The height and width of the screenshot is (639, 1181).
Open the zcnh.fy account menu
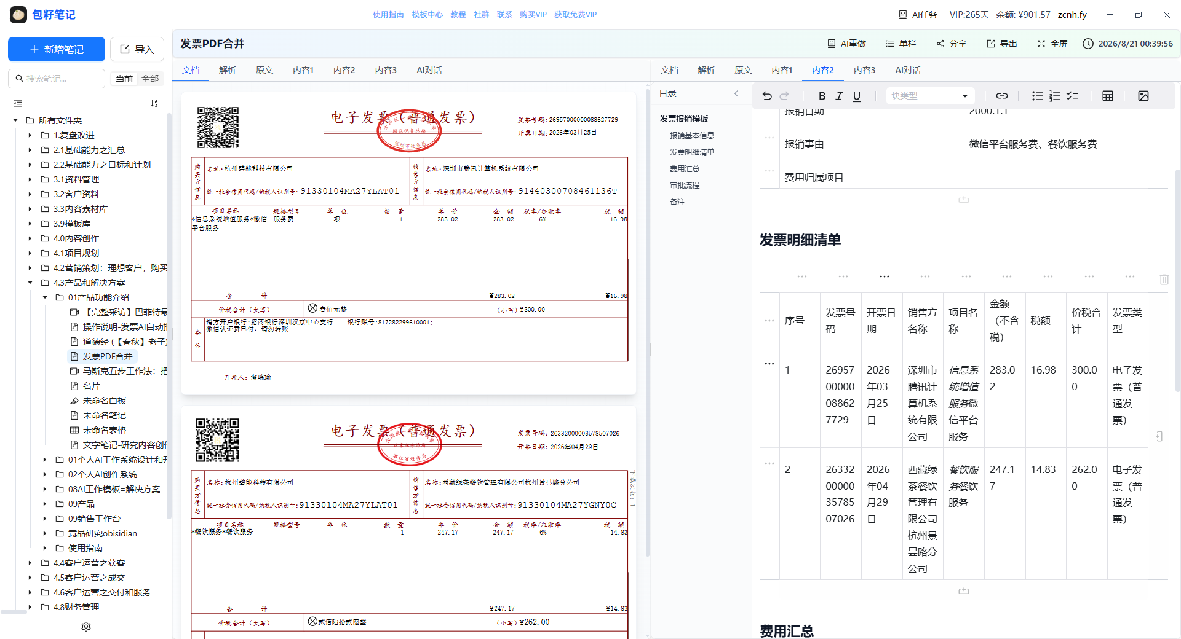pyautogui.click(x=1072, y=15)
